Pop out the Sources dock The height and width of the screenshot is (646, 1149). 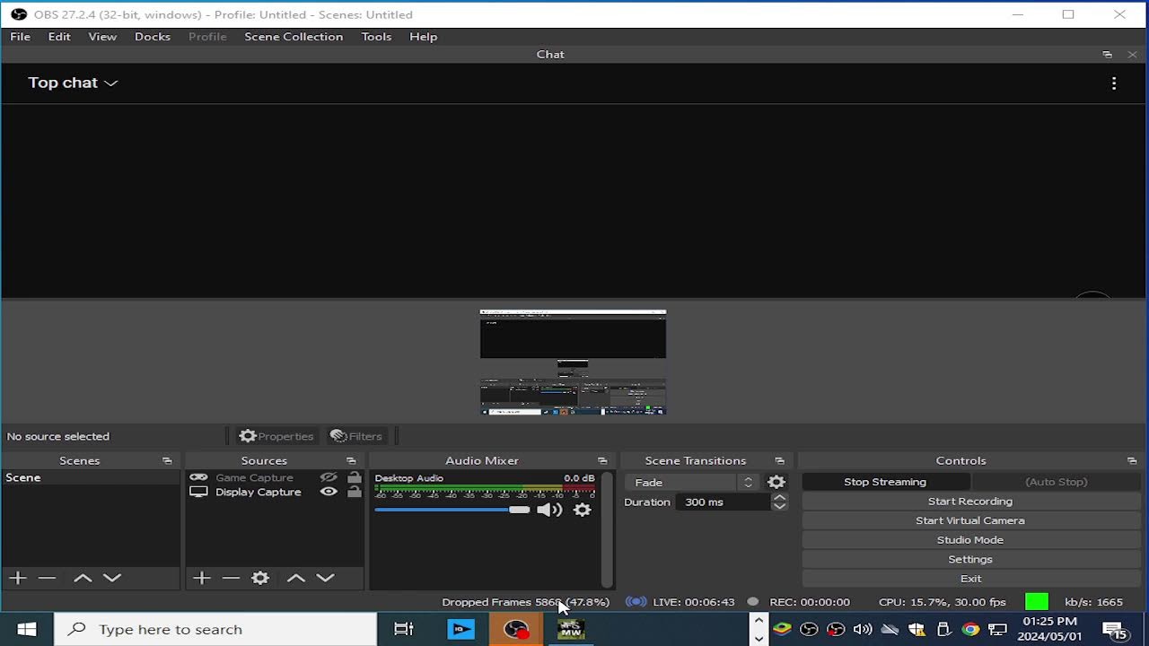(x=351, y=461)
